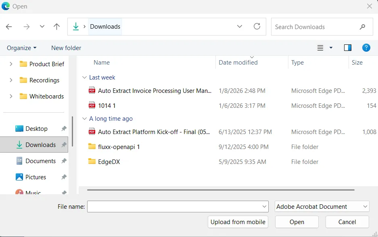Click PDF icon of Platform Kick-off file

tap(92, 132)
